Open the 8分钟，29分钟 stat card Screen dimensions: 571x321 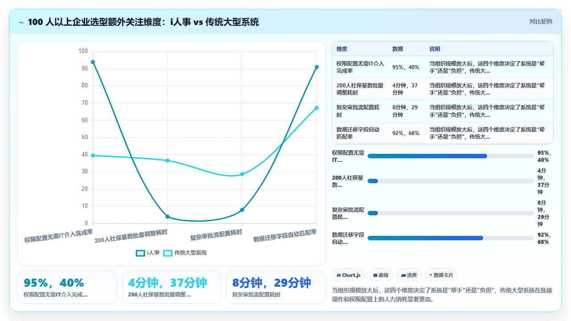pos(276,287)
